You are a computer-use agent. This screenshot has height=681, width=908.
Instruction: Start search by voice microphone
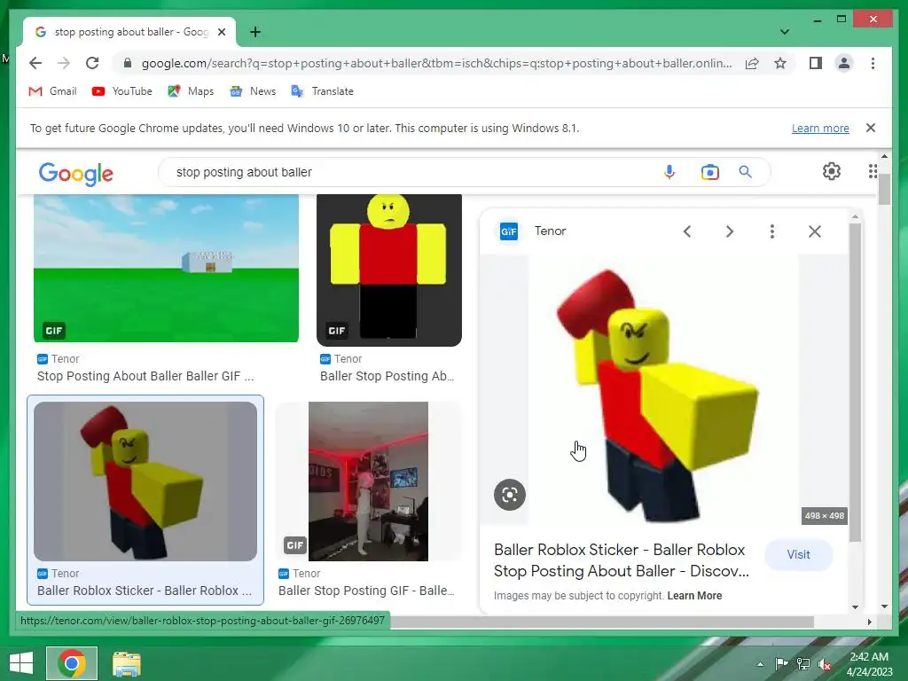coord(669,172)
